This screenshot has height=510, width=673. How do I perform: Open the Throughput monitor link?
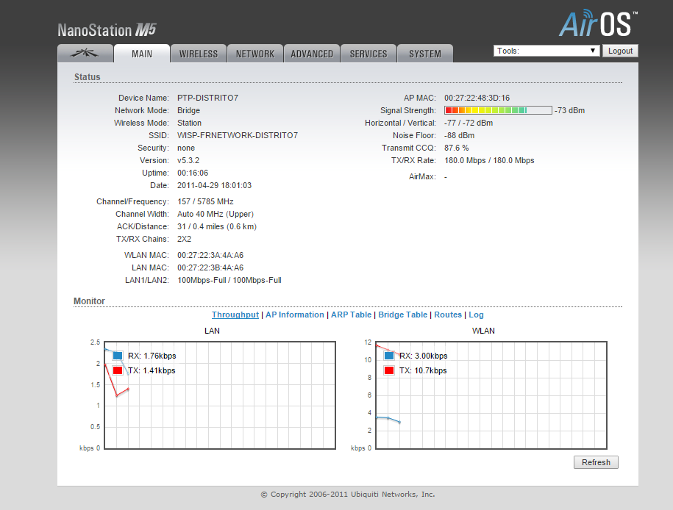235,315
